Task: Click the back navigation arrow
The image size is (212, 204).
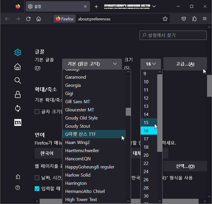Action: (7, 19)
